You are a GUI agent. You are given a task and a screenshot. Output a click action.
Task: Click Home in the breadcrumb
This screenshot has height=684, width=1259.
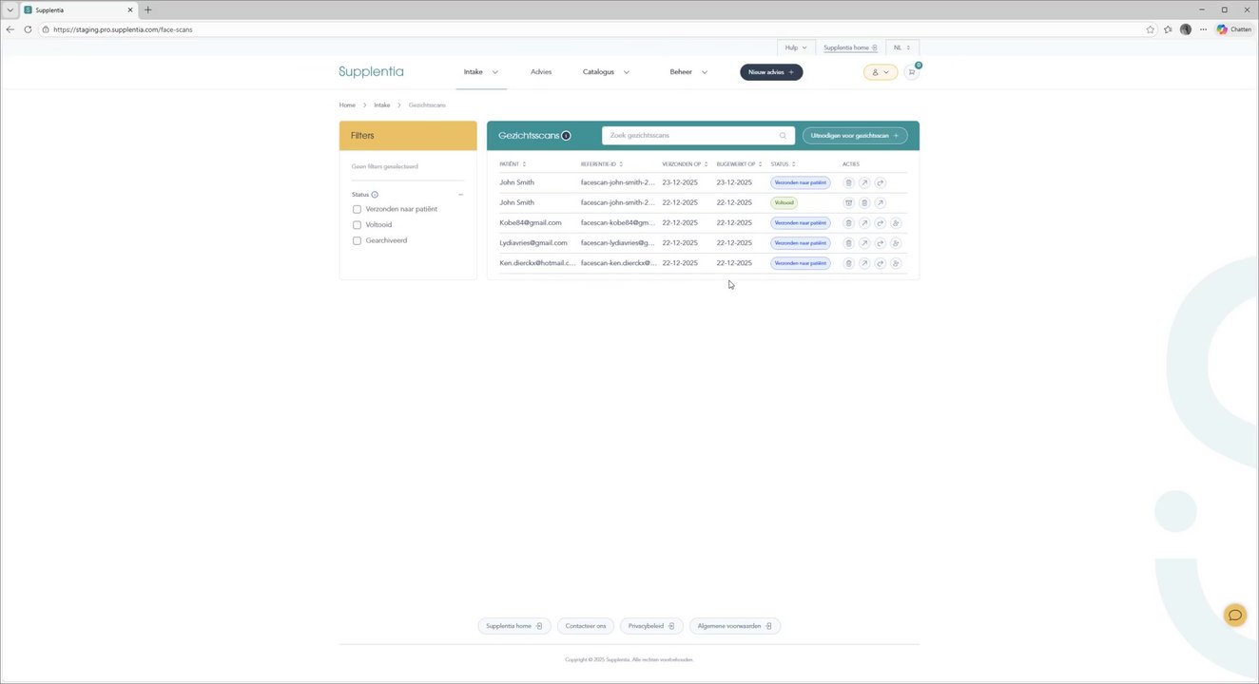[347, 105]
